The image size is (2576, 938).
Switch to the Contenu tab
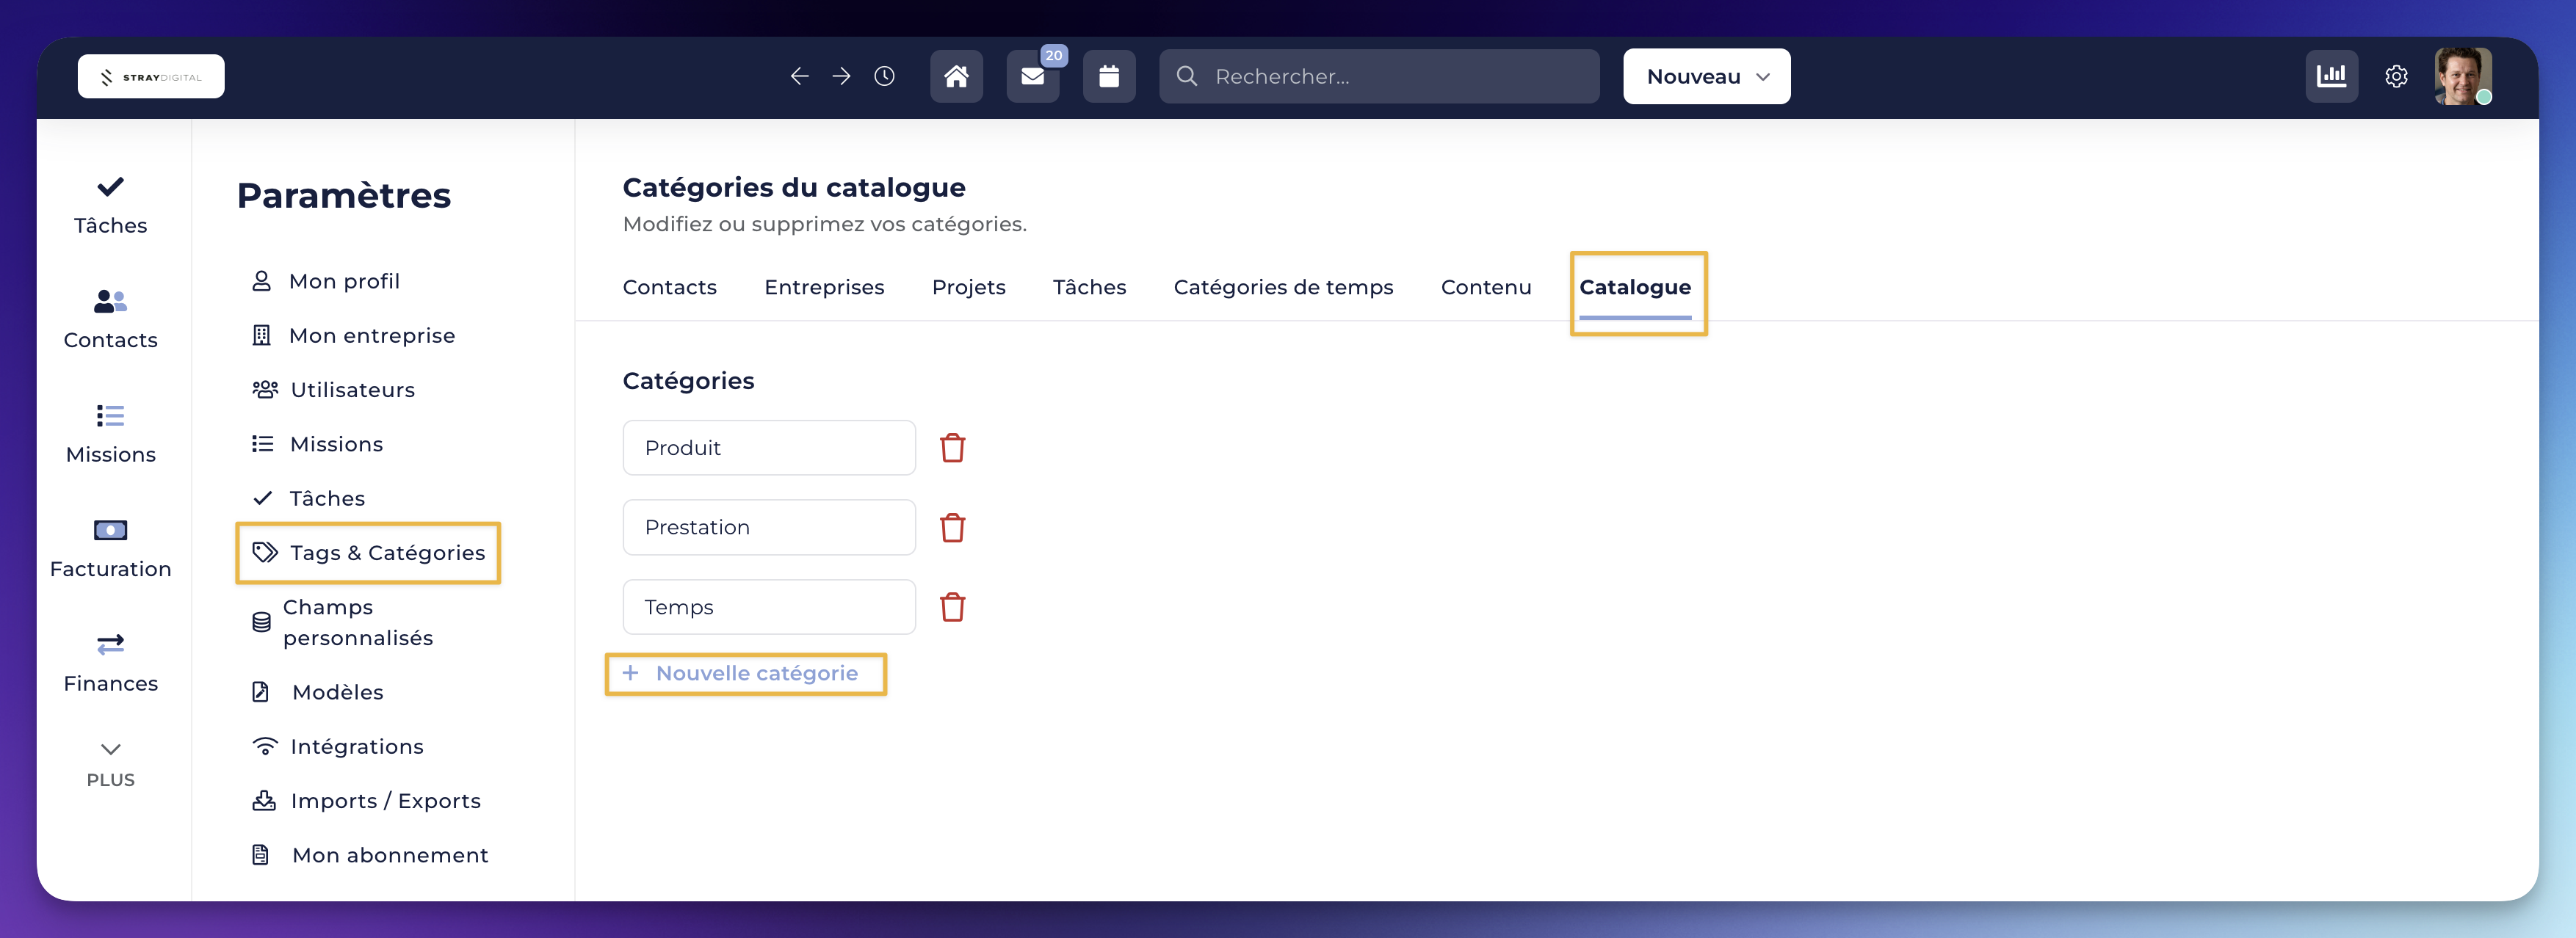1486,288
